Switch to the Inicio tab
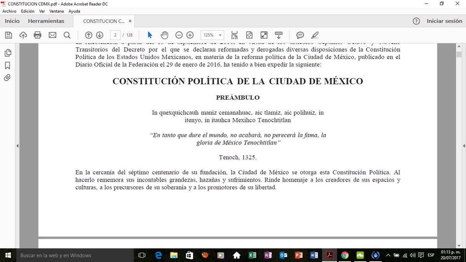Screen dimensions: 466x262 pos(12,21)
